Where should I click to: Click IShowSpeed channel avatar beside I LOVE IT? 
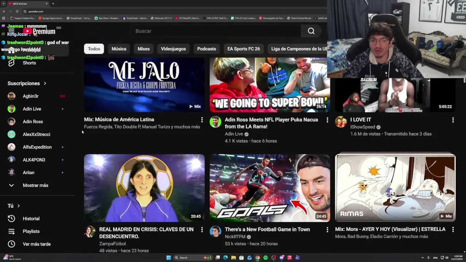(x=341, y=122)
